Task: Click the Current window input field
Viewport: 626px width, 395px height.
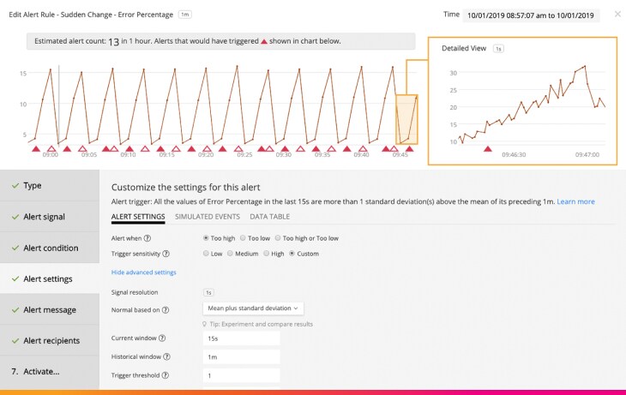Action: [241, 338]
